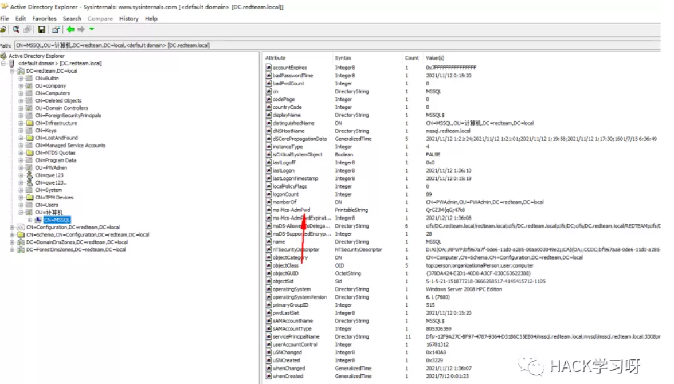The width and height of the screenshot is (674, 384).
Task: Collapse the OU=计算机 node
Action: [x=21, y=213]
